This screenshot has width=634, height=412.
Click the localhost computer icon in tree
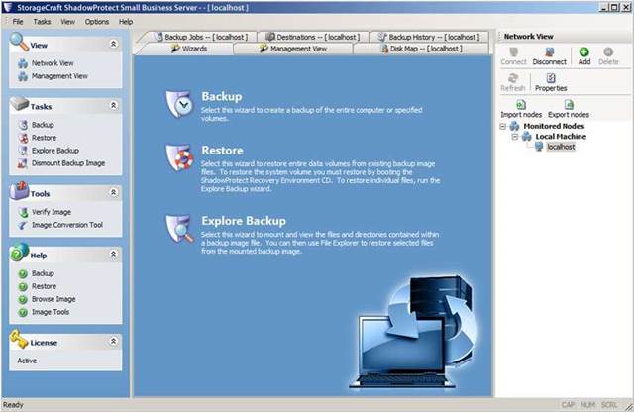pyautogui.click(x=539, y=147)
